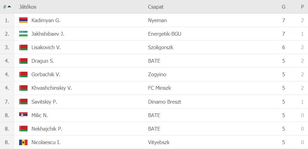Click the Belarus flag beside Dragun S.
308x149 pixels.
[23, 61]
